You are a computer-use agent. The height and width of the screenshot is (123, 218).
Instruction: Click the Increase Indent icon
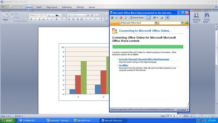coord(92,15)
